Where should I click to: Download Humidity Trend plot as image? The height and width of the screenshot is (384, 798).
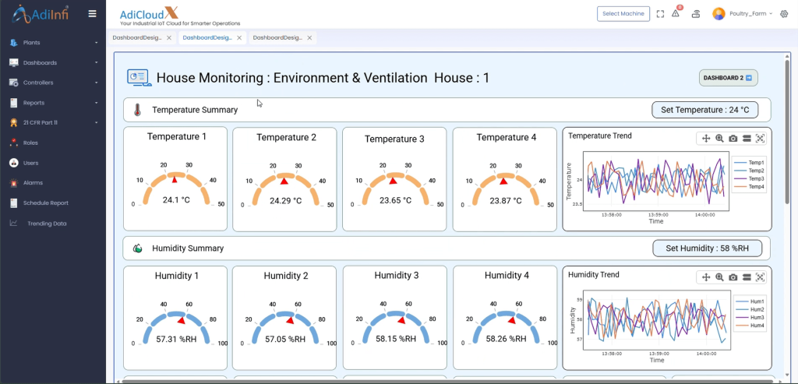coord(733,277)
